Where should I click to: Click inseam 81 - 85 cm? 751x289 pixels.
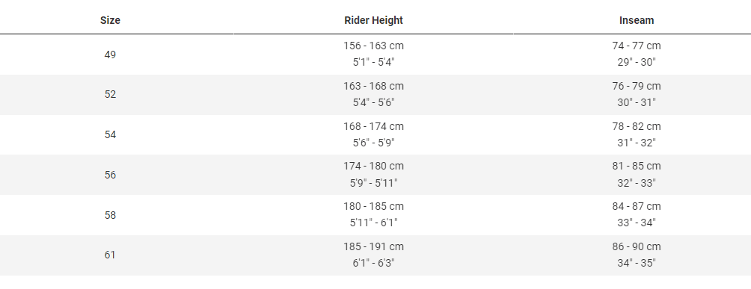[x=636, y=166]
